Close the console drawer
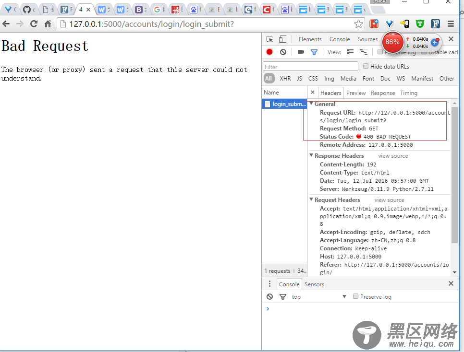The height and width of the screenshot is (352, 464). point(451,283)
